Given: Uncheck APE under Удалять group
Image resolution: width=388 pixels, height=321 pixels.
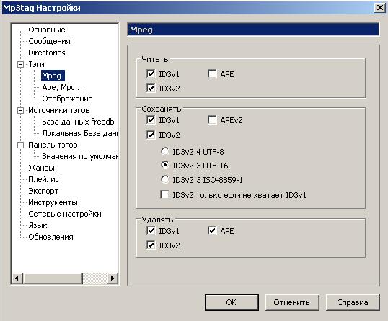Looking at the screenshot, I should tap(212, 230).
